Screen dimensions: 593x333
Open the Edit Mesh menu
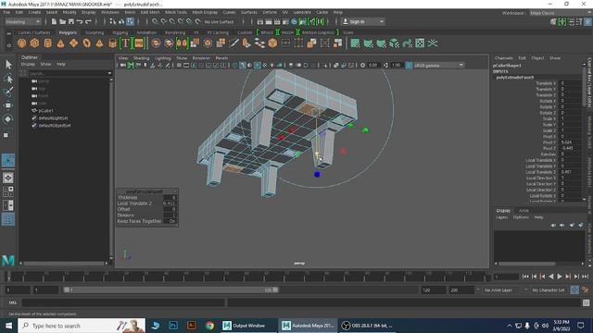150,12
